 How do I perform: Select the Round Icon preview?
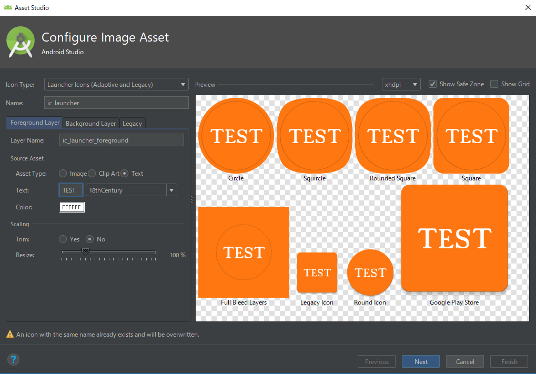point(370,272)
